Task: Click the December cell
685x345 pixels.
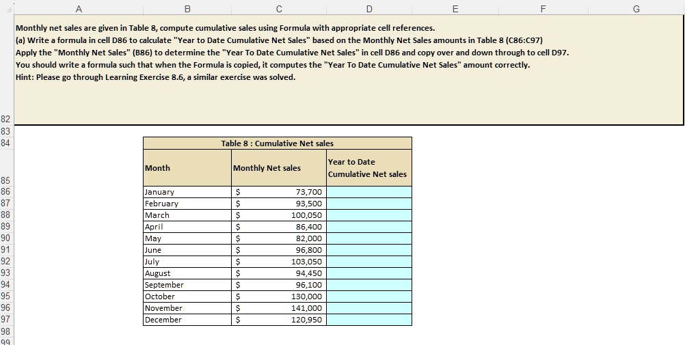Action: (187, 319)
